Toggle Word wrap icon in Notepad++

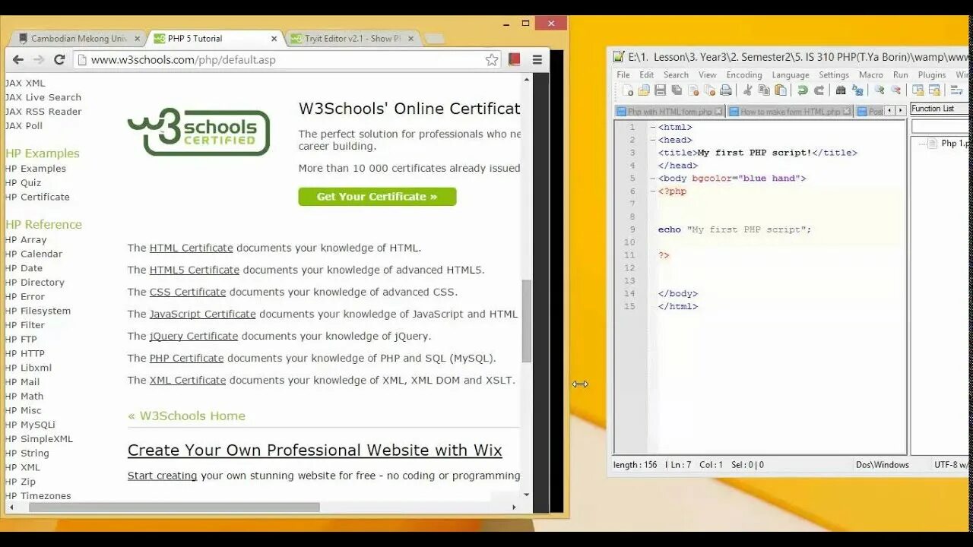tap(956, 90)
